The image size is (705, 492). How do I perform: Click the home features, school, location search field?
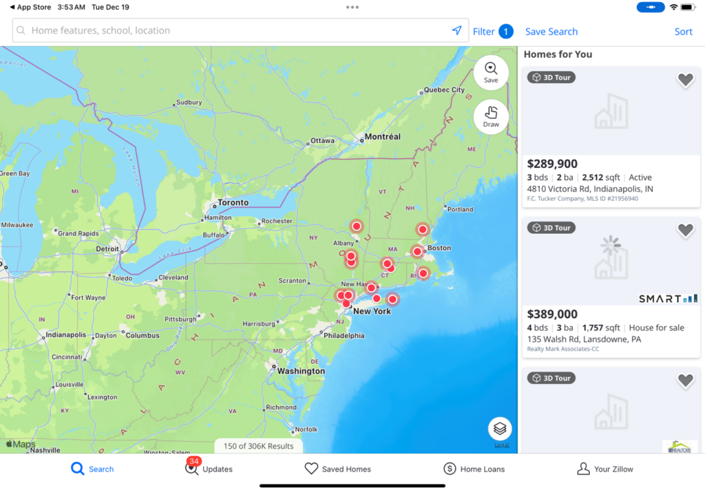click(240, 30)
